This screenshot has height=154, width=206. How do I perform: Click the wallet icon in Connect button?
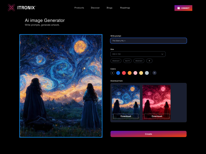179,8
